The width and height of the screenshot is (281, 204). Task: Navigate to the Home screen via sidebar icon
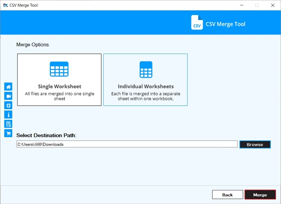[8, 86]
